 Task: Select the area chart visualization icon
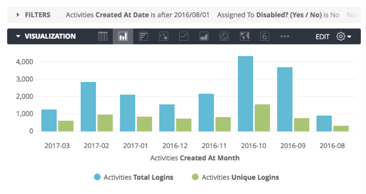coord(204,37)
